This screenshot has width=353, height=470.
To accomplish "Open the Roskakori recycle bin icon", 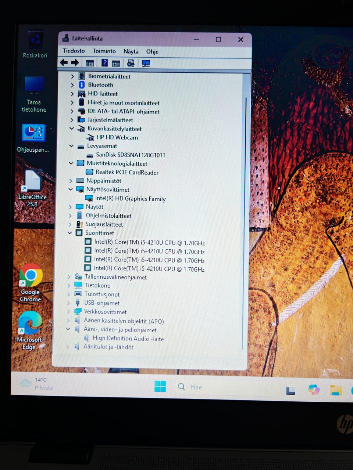I will point(35,45).
